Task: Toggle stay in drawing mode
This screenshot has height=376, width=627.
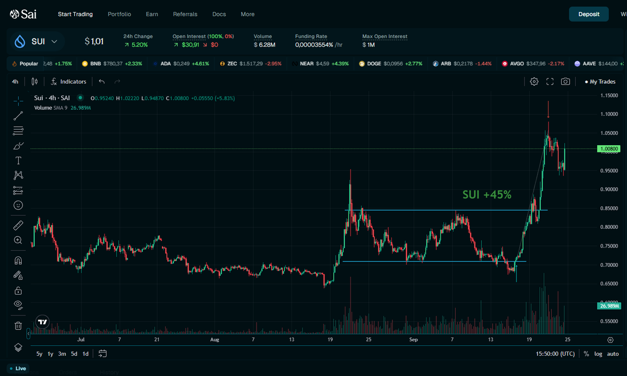Action: [18, 275]
